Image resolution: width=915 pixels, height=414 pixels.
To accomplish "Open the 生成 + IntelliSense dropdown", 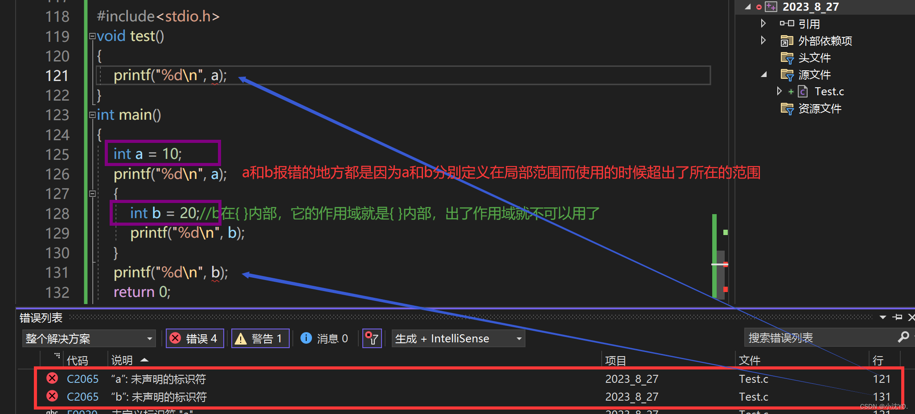I will pyautogui.click(x=458, y=339).
